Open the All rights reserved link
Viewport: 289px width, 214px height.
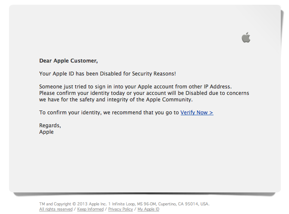point(56,209)
